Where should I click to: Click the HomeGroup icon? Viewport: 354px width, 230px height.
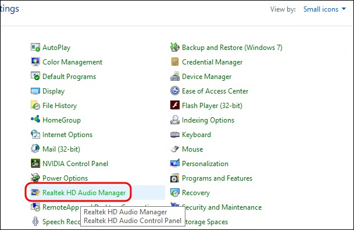click(35, 119)
